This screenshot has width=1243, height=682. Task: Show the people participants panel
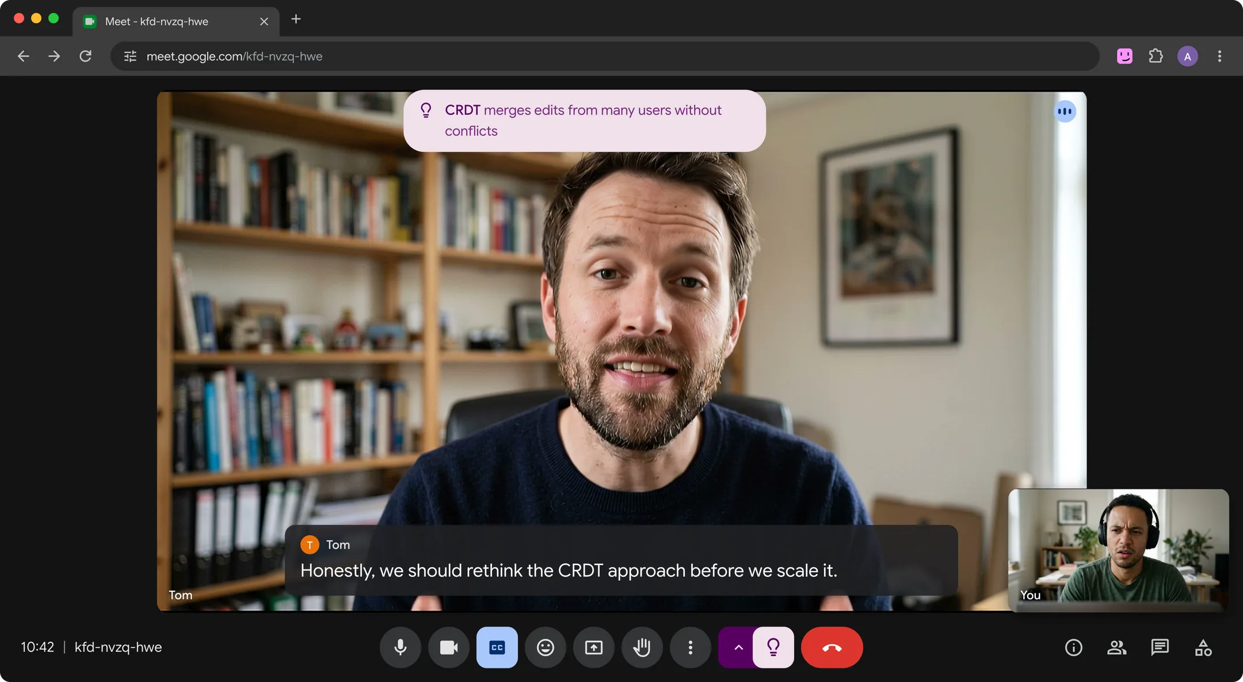pos(1117,647)
